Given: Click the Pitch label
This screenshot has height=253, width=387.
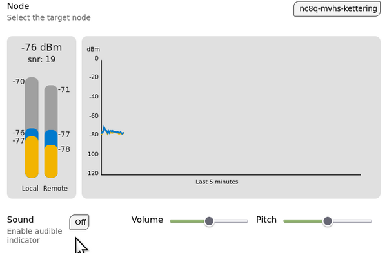Looking at the screenshot, I should [266, 220].
